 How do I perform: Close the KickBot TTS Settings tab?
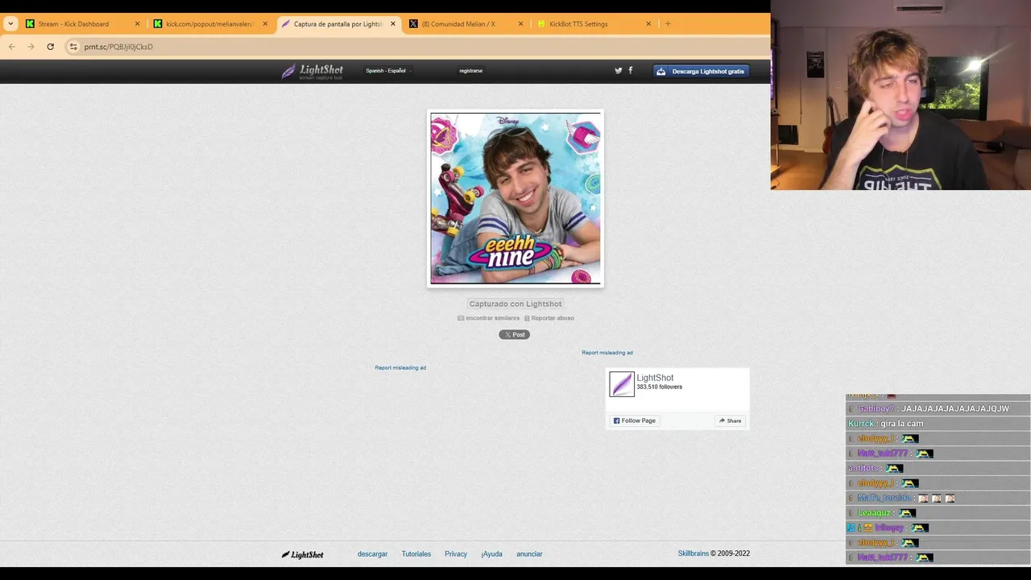coord(648,24)
